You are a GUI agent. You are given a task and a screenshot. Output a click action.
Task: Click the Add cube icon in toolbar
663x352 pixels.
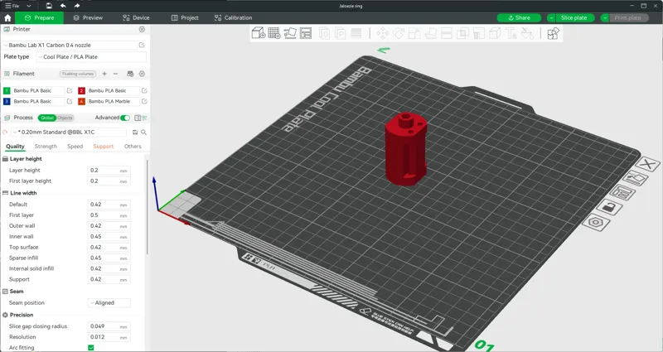(x=259, y=33)
